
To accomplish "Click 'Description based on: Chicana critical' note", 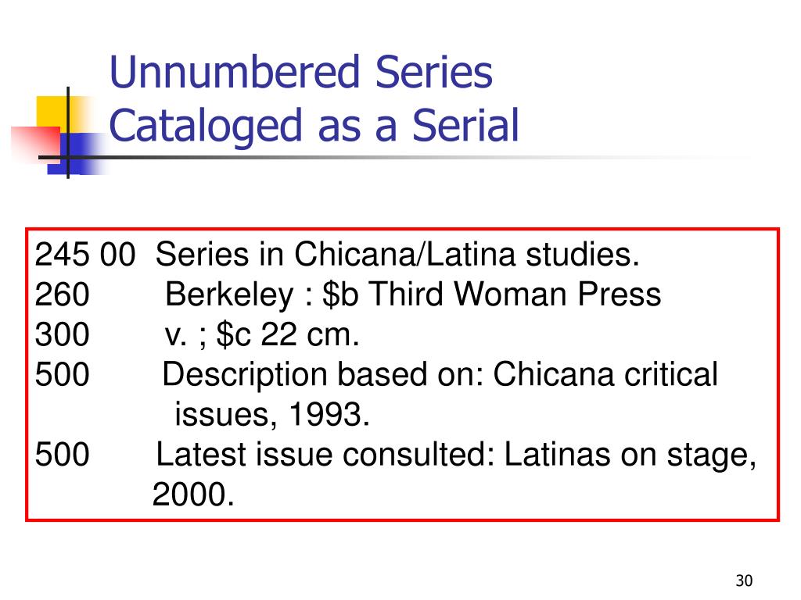I will coord(440,376).
